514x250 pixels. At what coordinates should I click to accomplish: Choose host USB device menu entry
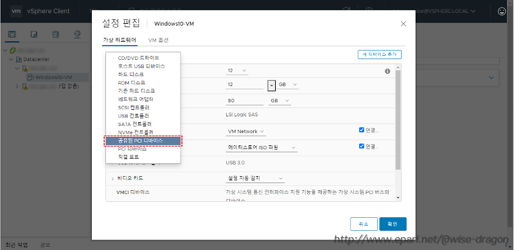tap(143, 66)
